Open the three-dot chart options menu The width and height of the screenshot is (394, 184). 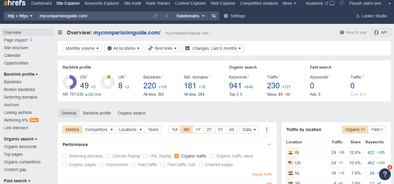pyautogui.click(x=267, y=130)
